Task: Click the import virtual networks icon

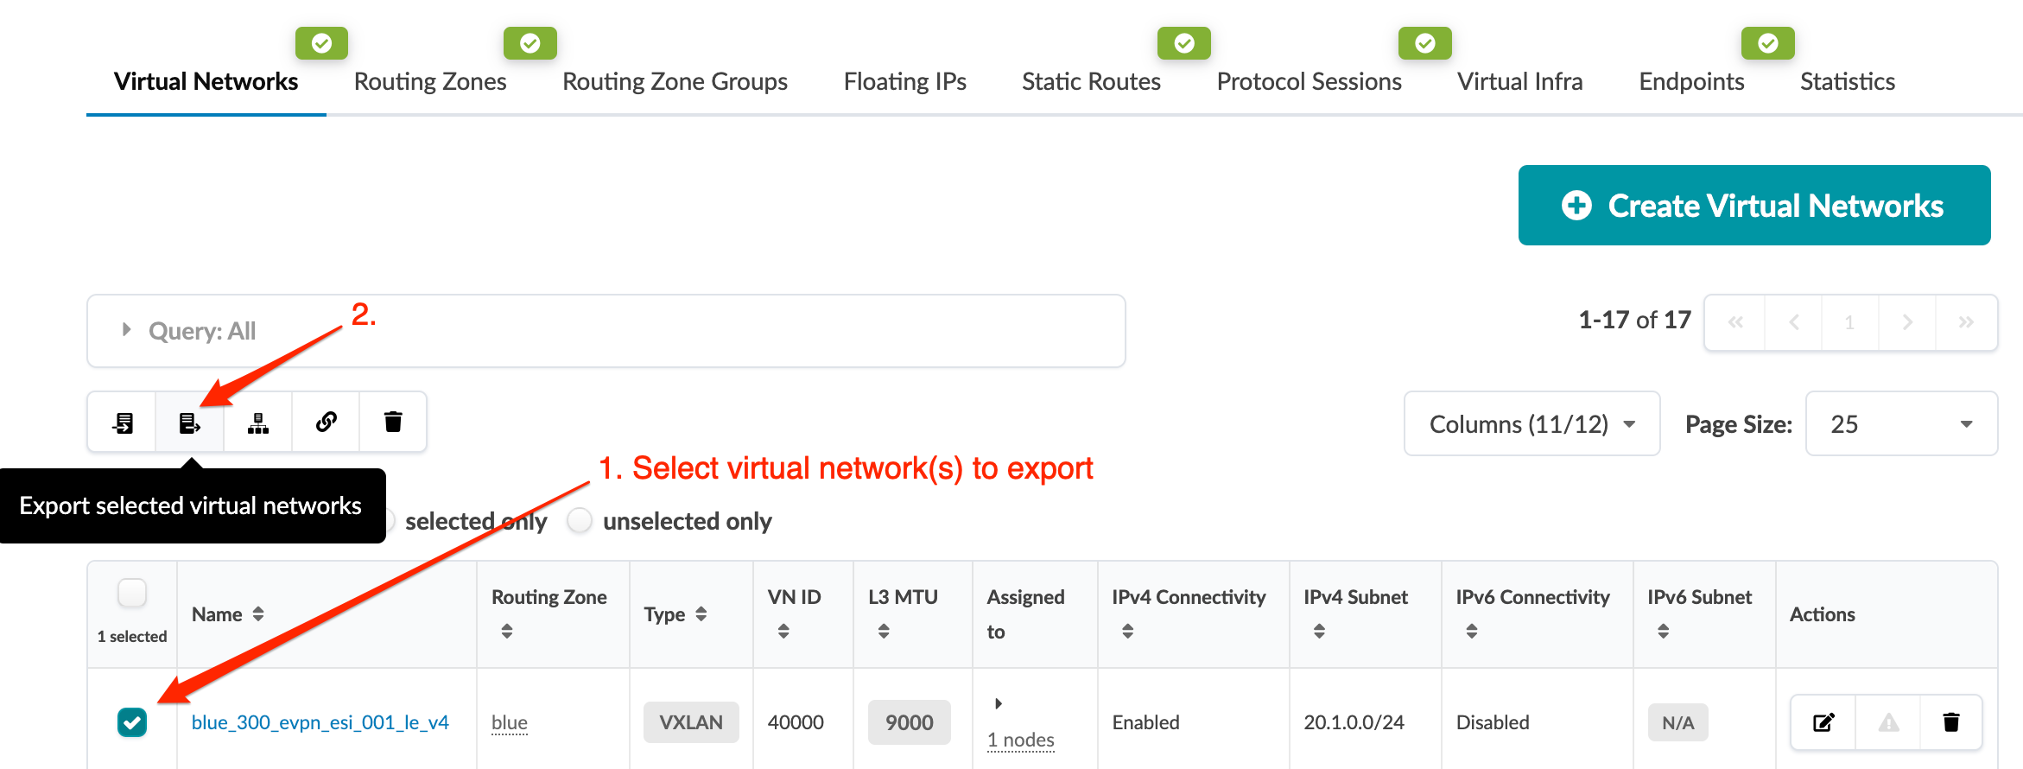Action: click(122, 423)
